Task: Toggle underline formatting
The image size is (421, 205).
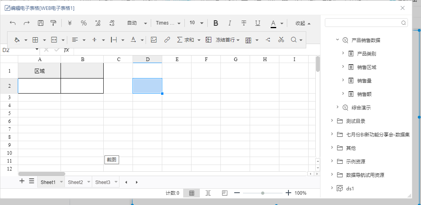Action: point(258,23)
